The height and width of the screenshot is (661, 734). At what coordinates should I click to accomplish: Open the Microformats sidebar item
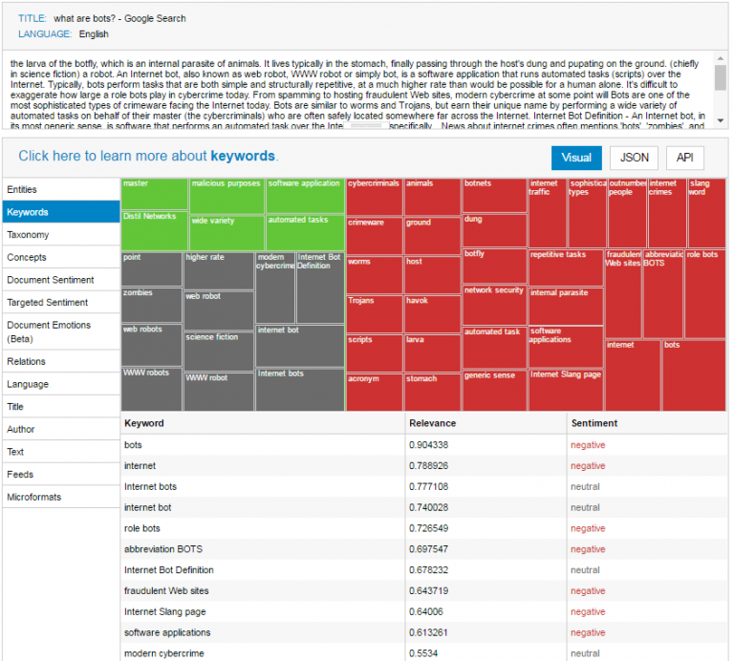(x=61, y=497)
